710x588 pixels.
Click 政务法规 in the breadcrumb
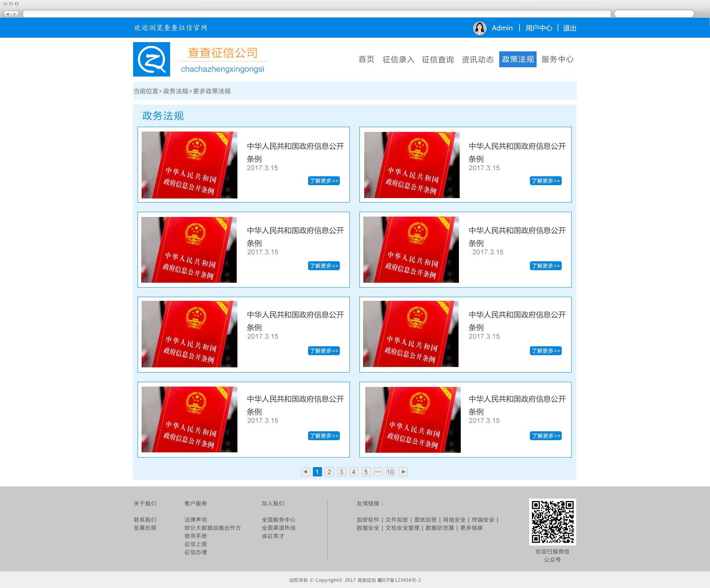coord(176,91)
